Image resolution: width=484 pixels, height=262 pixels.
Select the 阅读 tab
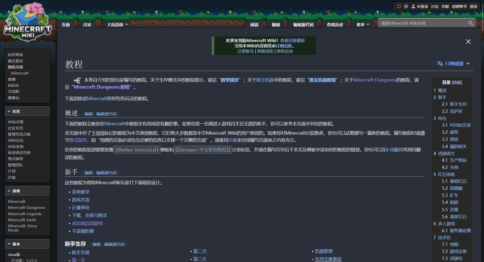tap(254, 25)
